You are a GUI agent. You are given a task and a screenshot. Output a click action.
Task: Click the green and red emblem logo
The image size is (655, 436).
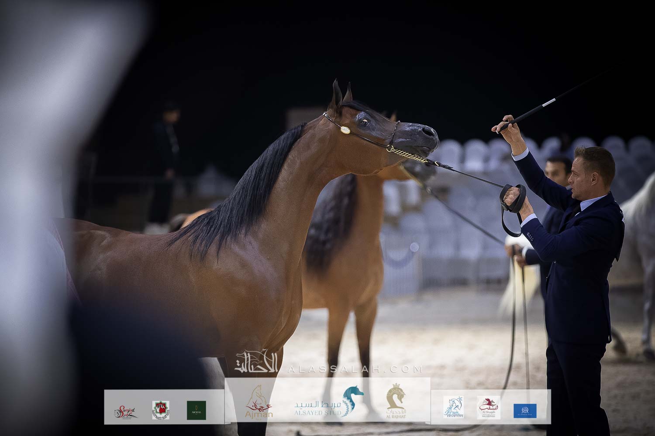tap(161, 410)
